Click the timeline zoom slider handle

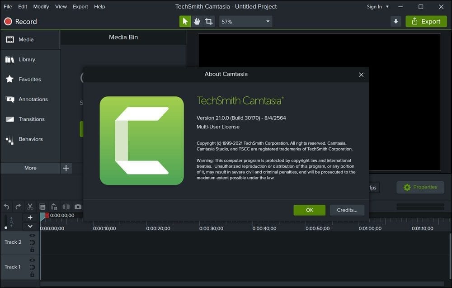click(x=6, y=227)
